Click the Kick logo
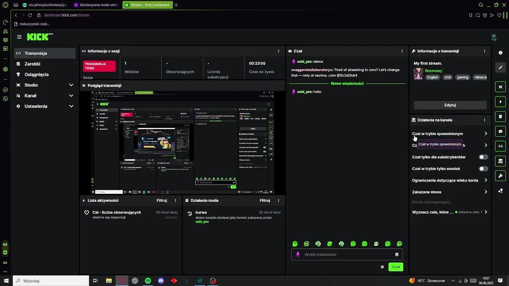The image size is (509, 286). 40,37
